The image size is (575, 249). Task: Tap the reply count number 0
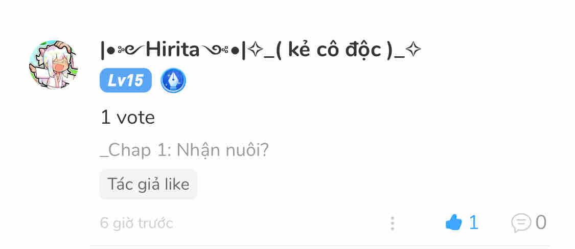coord(541,222)
